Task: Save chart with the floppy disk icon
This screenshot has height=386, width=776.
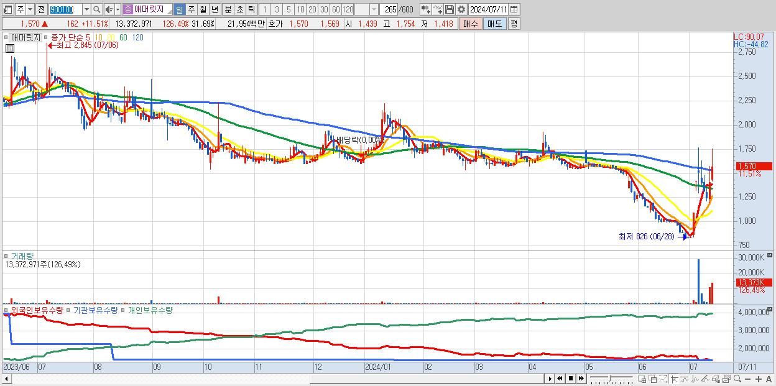Action: tap(450, 10)
